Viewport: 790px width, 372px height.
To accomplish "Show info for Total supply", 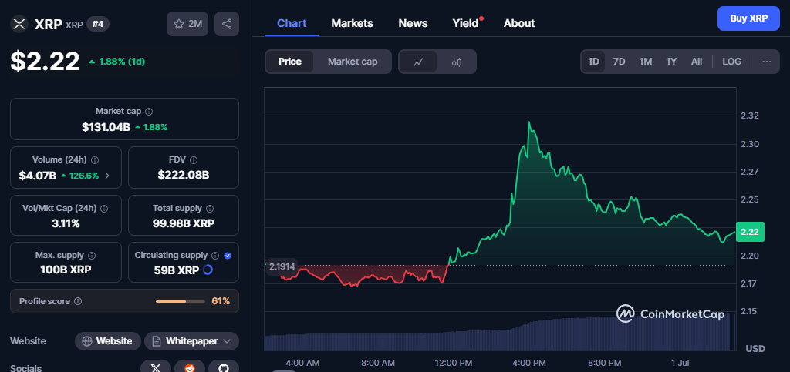I will click(210, 208).
